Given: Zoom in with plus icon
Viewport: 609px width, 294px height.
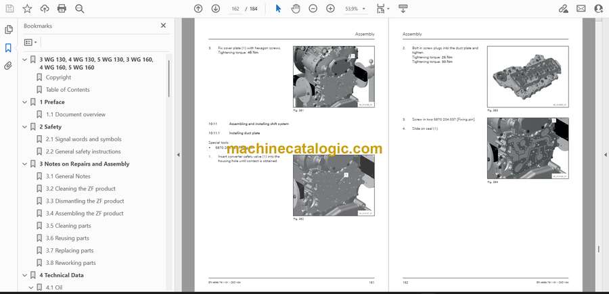Looking at the screenshot, I should 330,9.
